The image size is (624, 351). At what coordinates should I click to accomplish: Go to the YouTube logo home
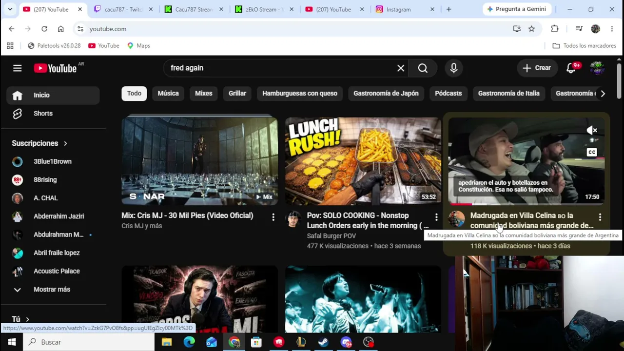[x=55, y=68]
